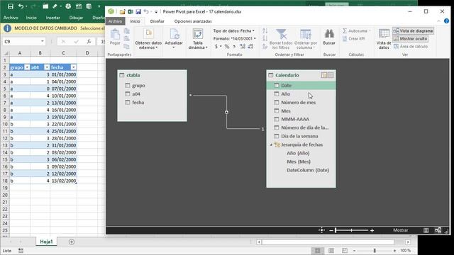The width and height of the screenshot is (454, 255).
Task: Click Undo arrow in Excel quick access toolbar
Action: (21, 6)
